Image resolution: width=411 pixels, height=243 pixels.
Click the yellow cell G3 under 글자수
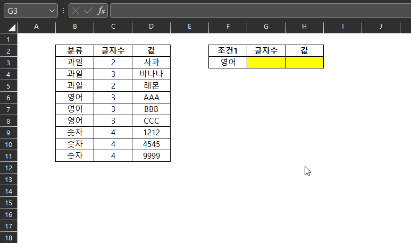pos(266,63)
